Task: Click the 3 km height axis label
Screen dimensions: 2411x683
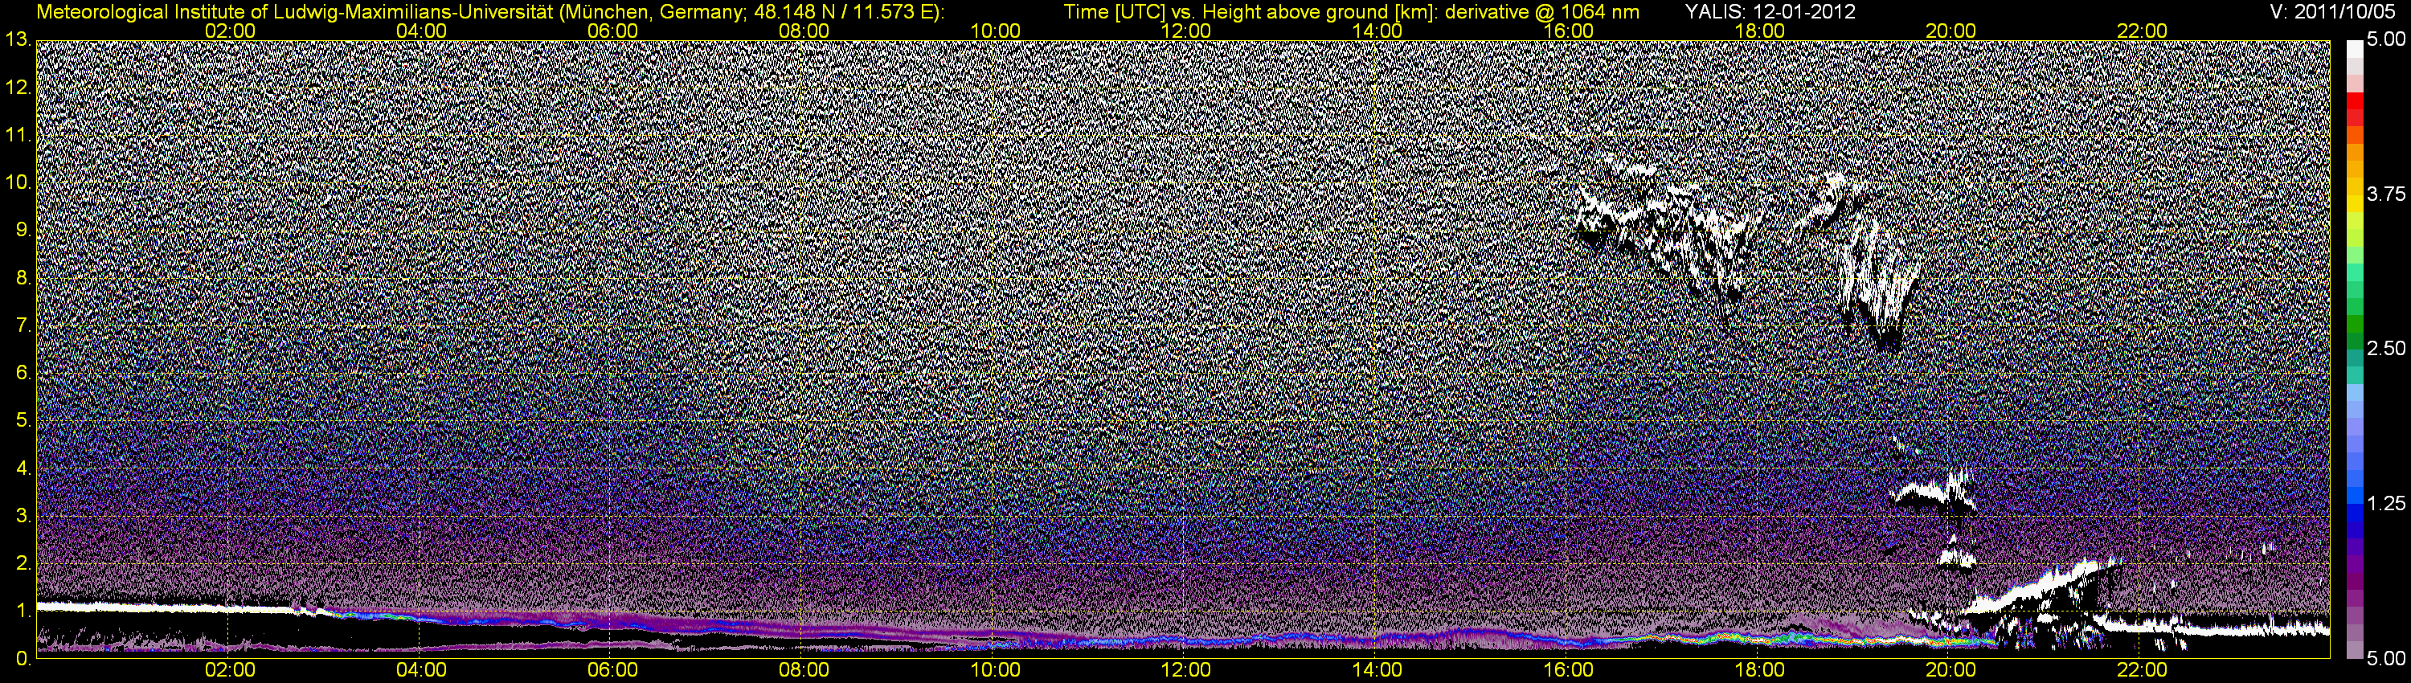Action: coord(22,517)
